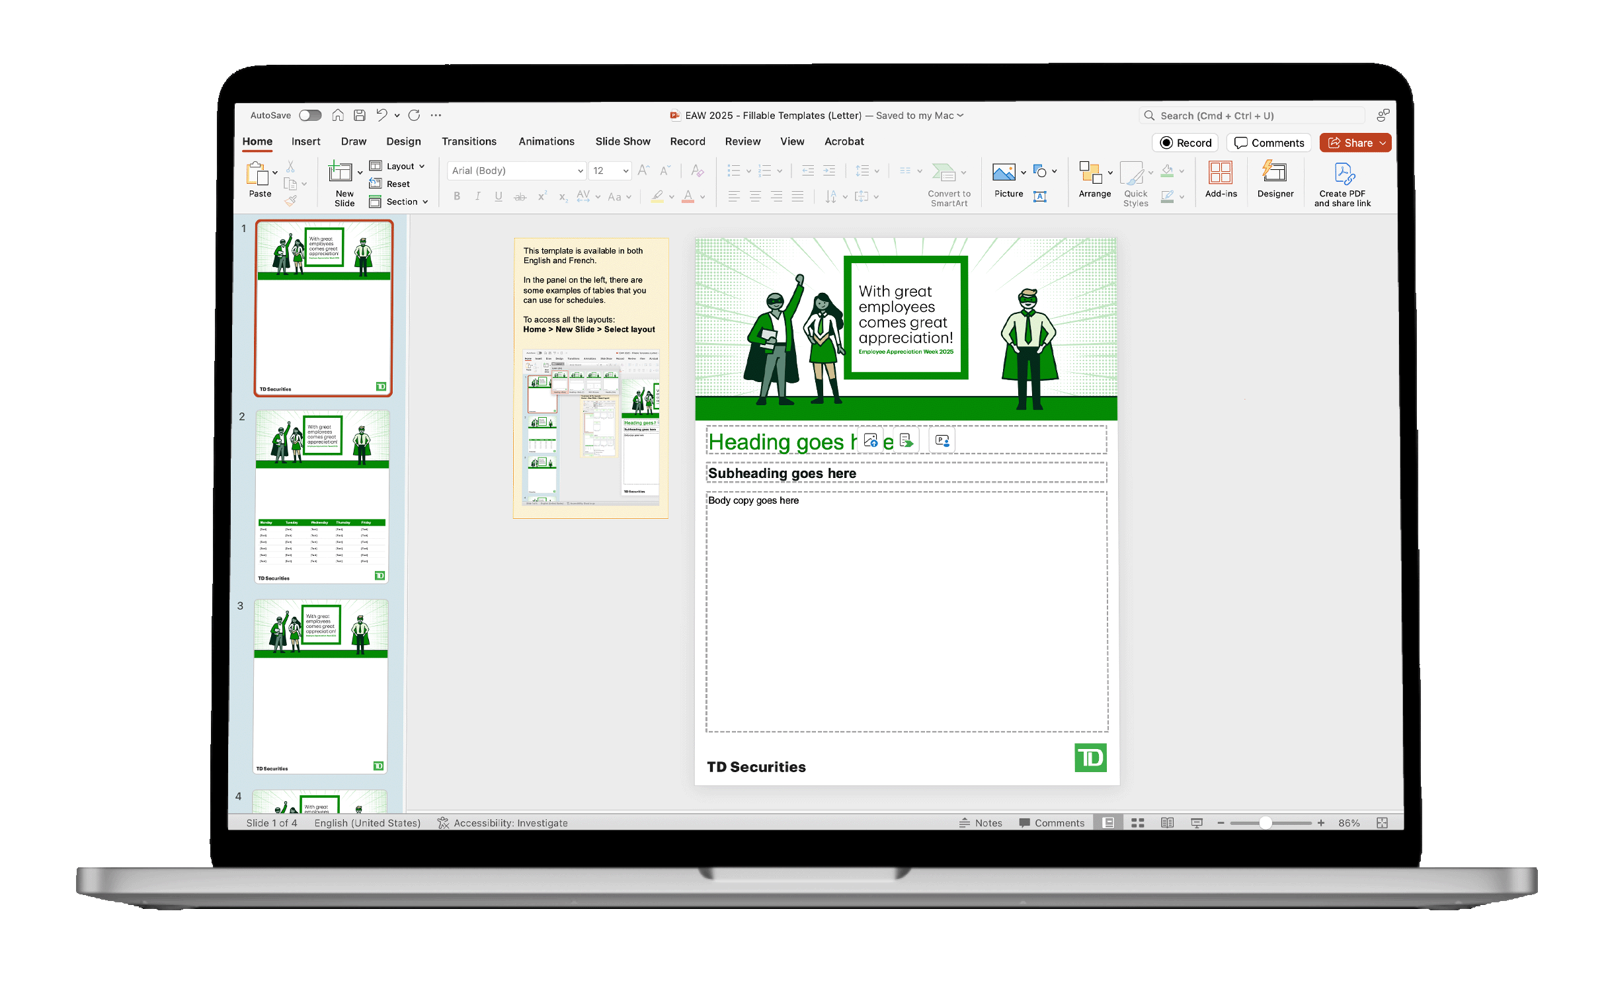Toggle bold formatting

(x=456, y=196)
